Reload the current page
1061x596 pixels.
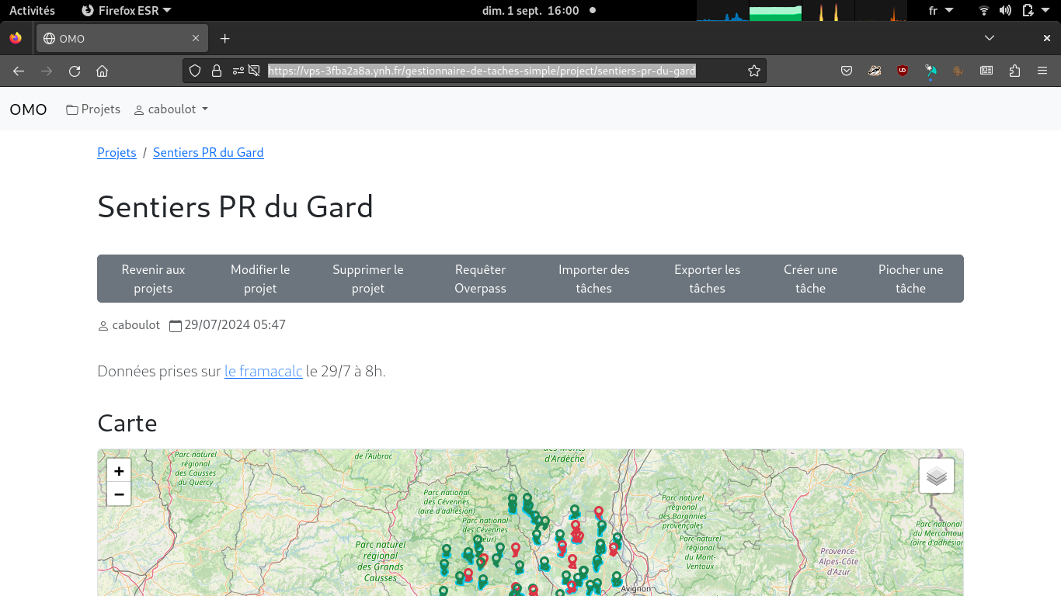[x=75, y=71]
